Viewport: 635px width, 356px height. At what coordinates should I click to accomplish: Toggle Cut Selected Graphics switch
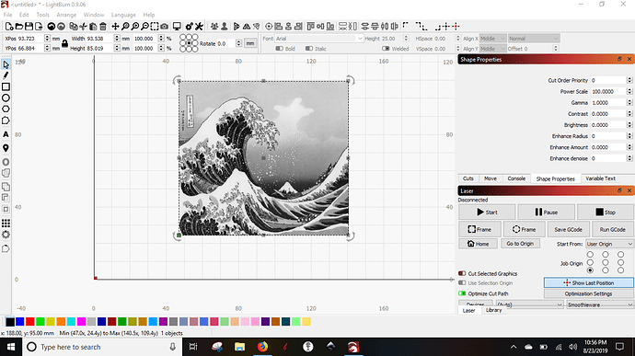coord(462,273)
